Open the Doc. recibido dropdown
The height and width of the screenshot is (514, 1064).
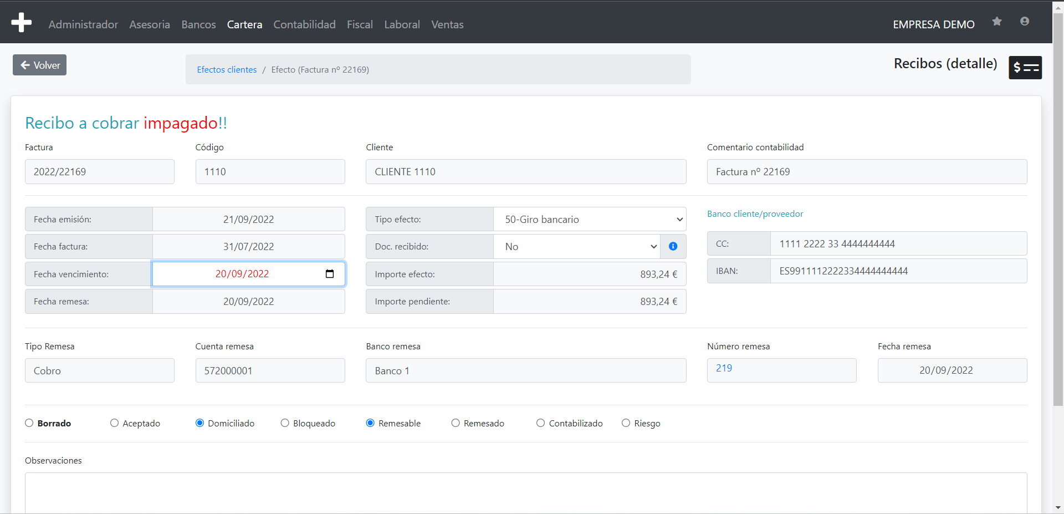577,246
